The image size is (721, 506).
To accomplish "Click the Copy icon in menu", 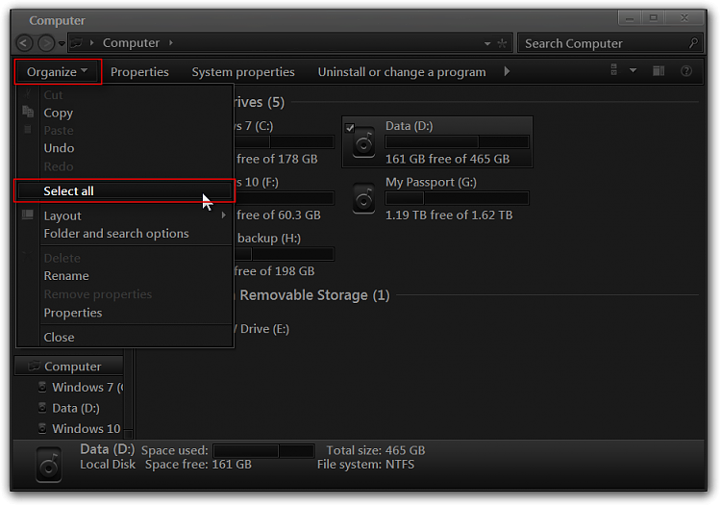I will [28, 112].
